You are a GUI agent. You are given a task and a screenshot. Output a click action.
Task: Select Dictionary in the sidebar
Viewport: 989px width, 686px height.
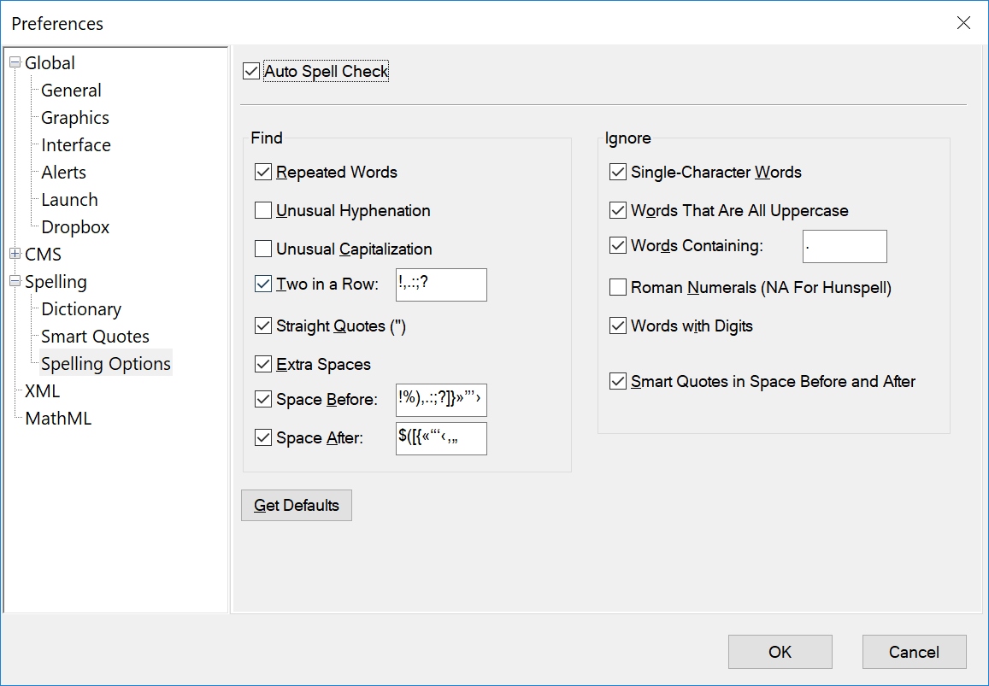80,308
